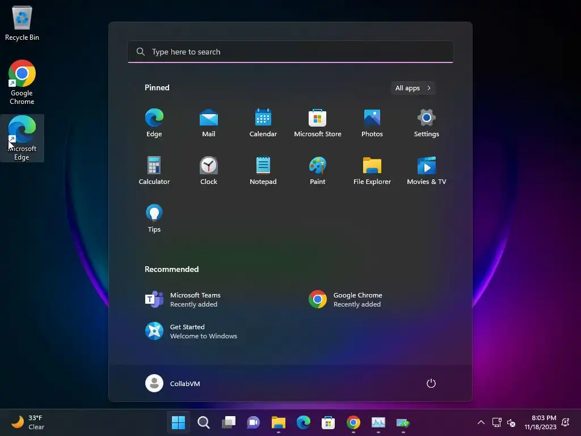
Task: Open Teams Chat on taskbar
Action: pos(254,422)
